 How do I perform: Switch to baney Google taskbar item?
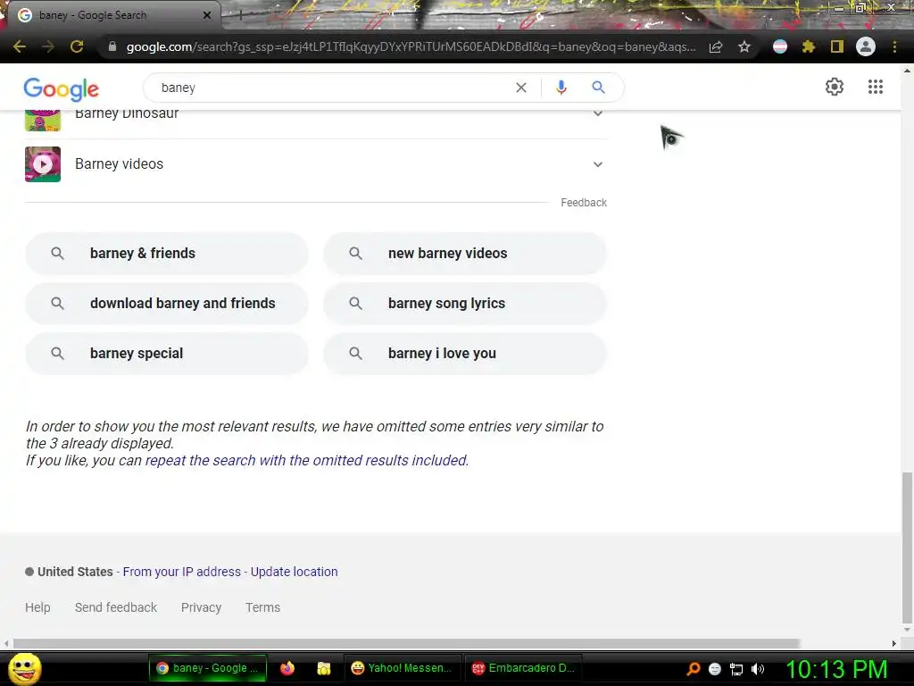pyautogui.click(x=207, y=668)
